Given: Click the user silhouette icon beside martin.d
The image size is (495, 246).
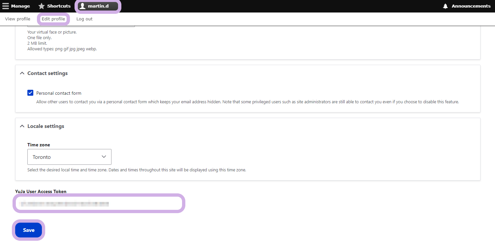Looking at the screenshot, I should tap(82, 6).
